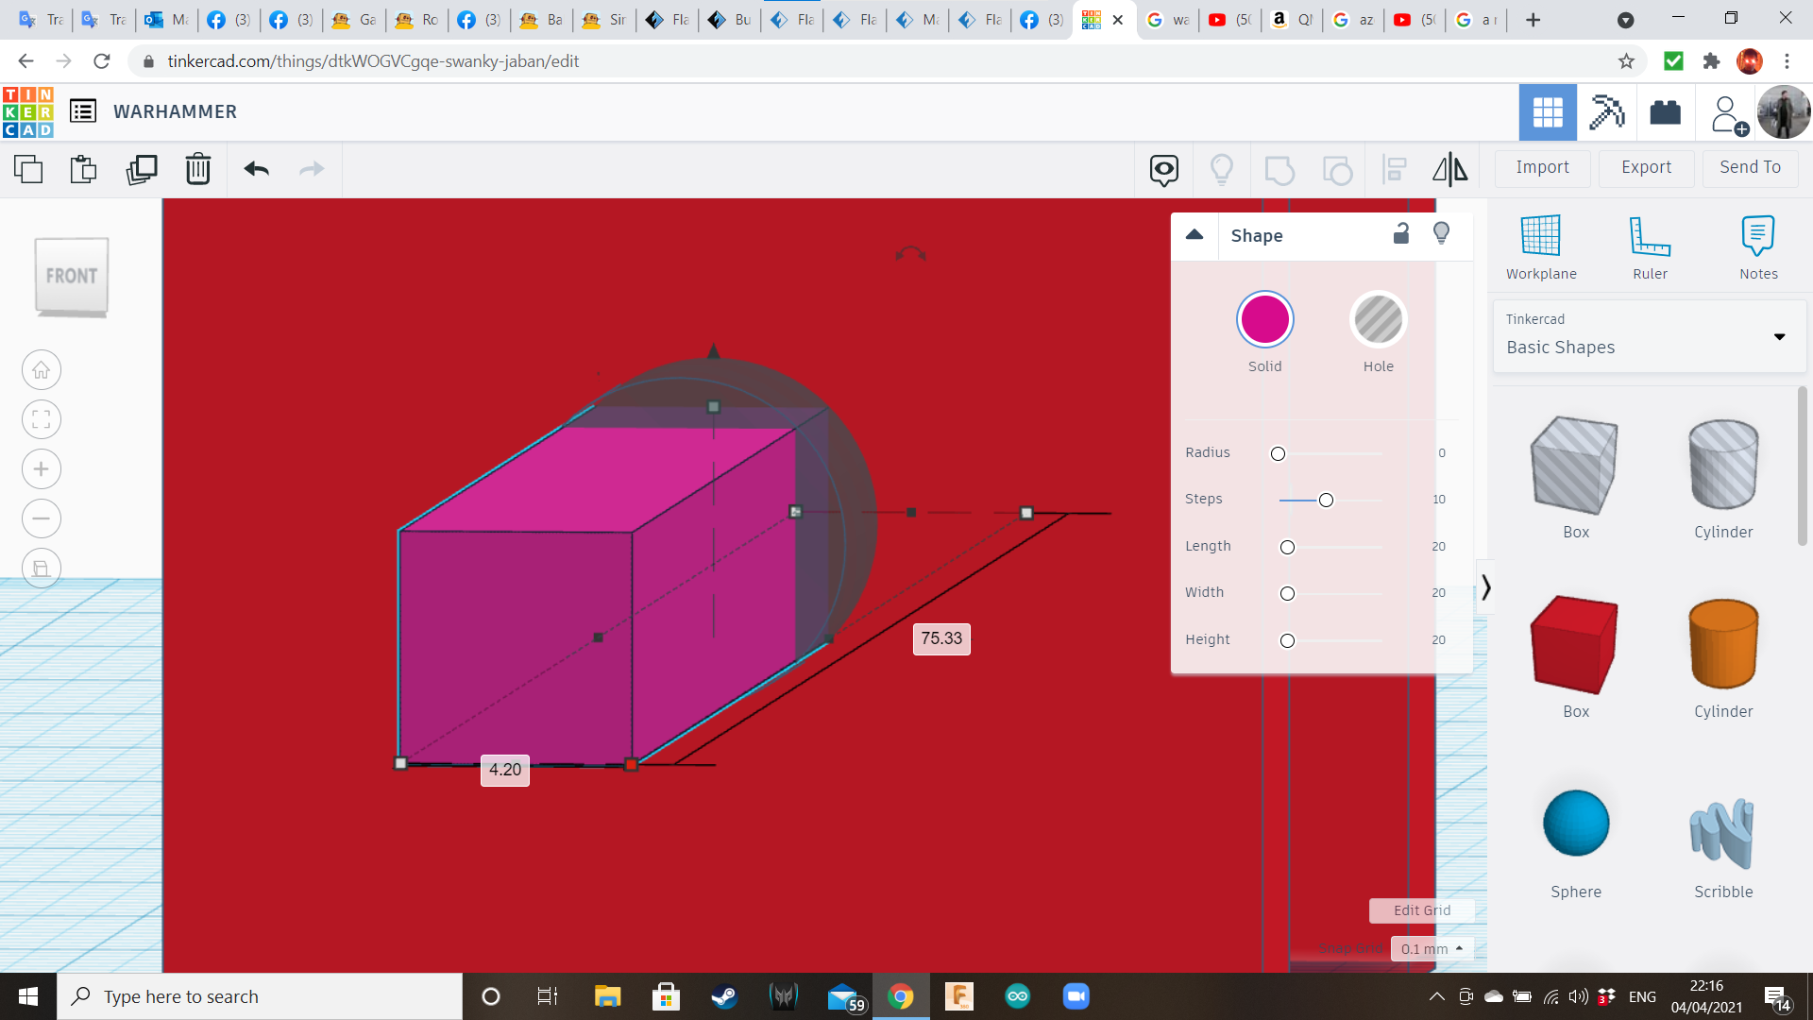Viewport: 1813px width, 1020px height.
Task: Pick the blue Sphere shape
Action: pos(1576,824)
